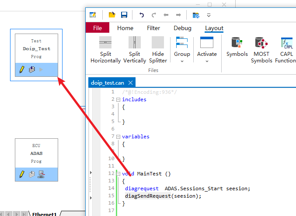Viewport: 296px width, 216px height.
Task: Edit ADAS ECU node with pencil icon
Action: click(22, 175)
